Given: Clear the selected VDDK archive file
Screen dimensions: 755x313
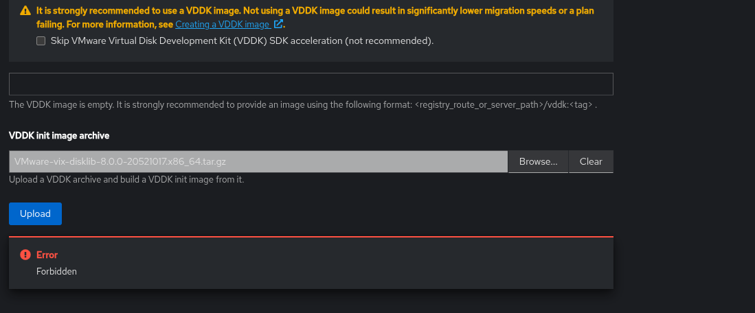Looking at the screenshot, I should (x=591, y=161).
